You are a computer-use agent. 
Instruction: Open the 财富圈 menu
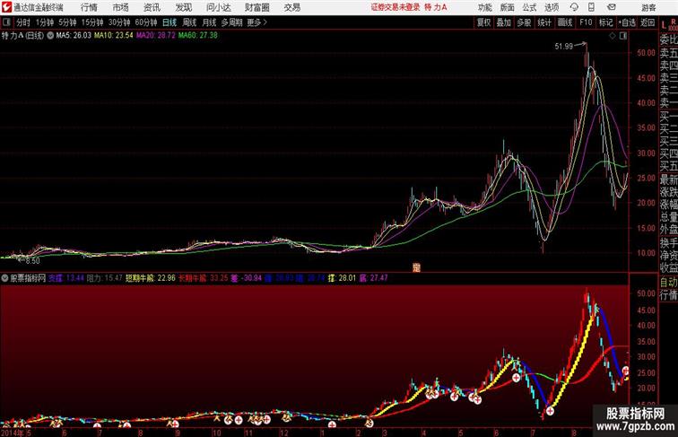[x=257, y=7]
